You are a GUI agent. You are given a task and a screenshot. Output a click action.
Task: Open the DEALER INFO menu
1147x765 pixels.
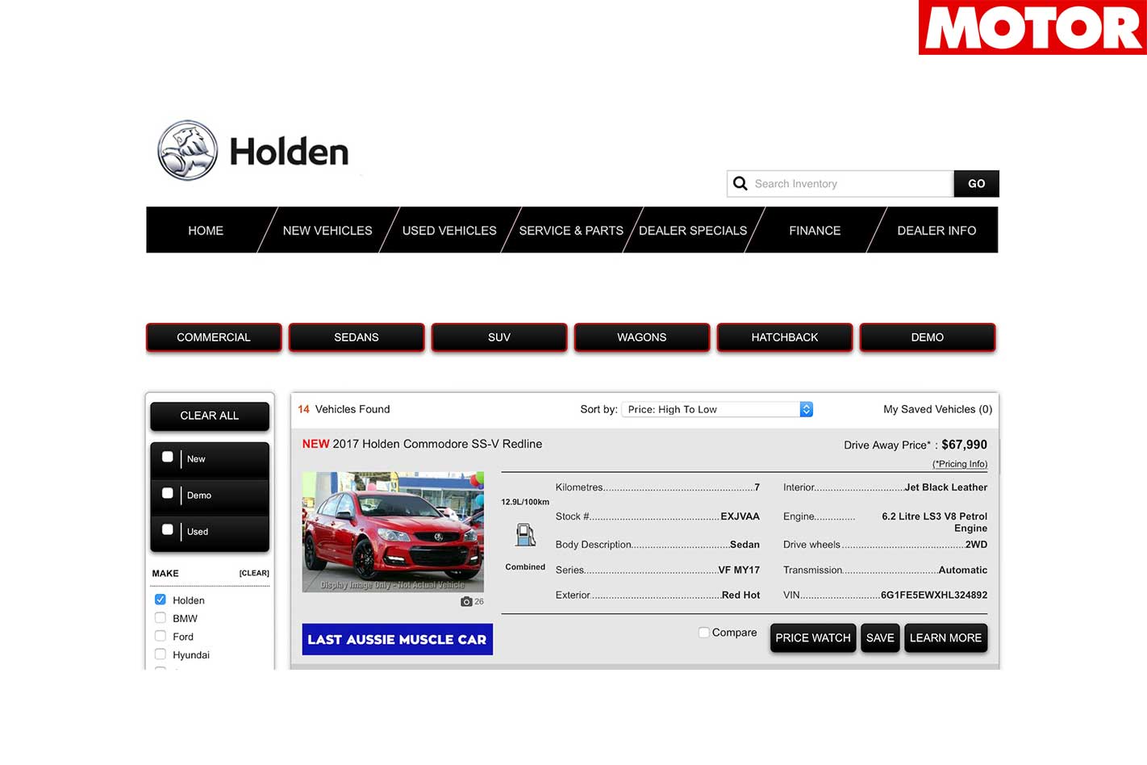(936, 231)
